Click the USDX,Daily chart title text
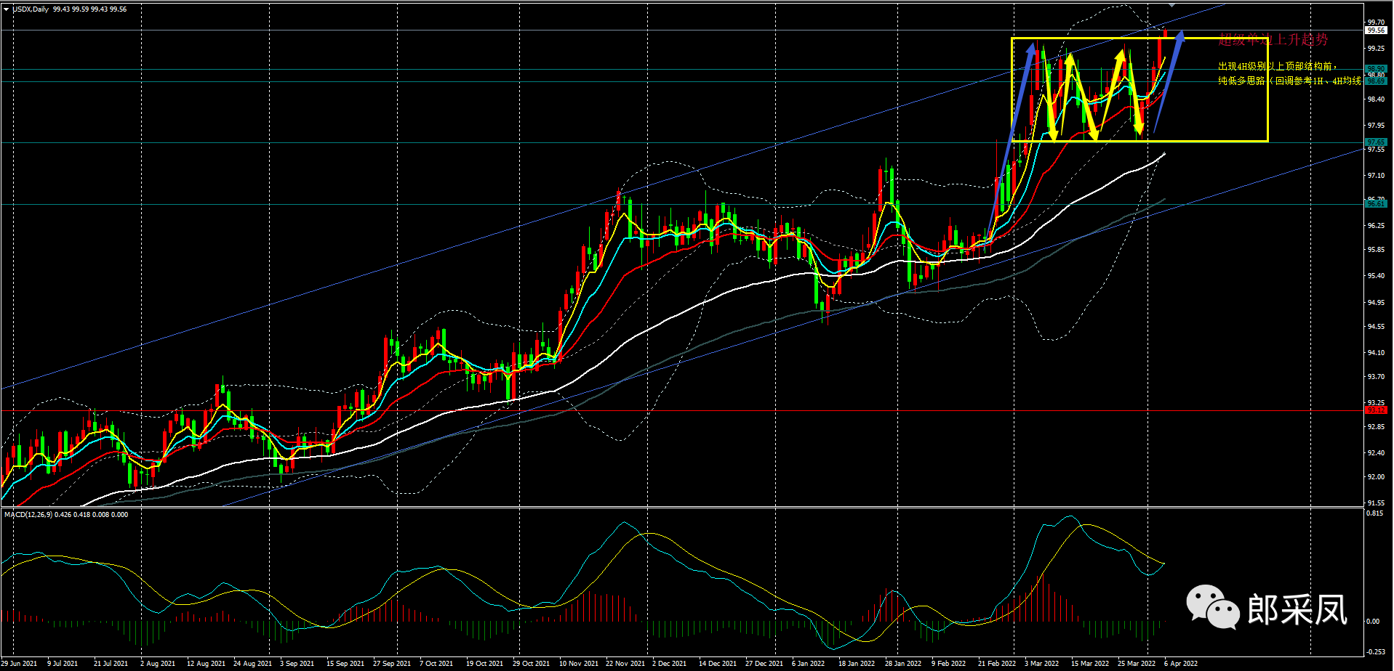 tap(31, 9)
